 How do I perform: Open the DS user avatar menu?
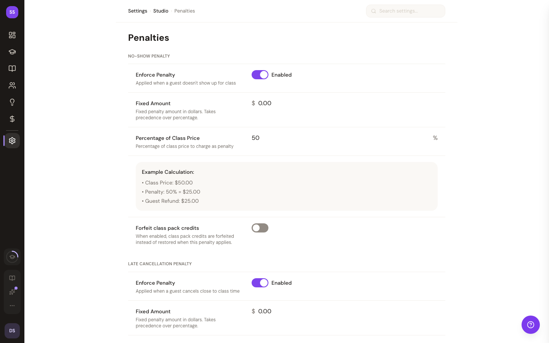12,331
